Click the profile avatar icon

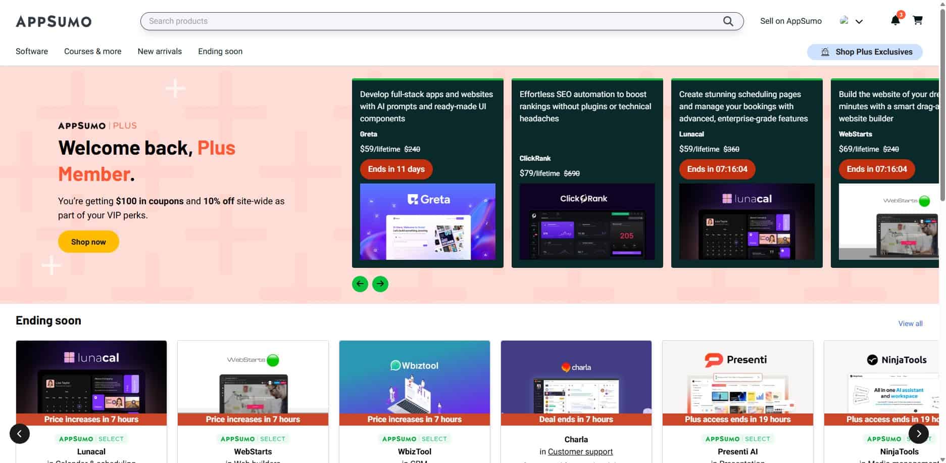[843, 20]
